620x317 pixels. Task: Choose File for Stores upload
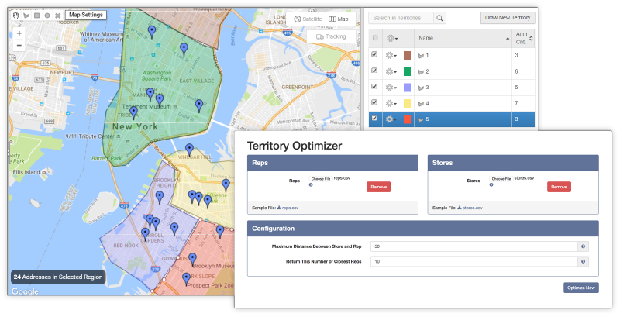[501, 179]
